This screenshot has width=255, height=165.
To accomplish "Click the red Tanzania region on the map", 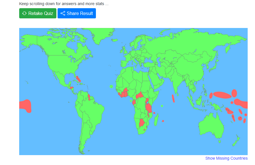I will click(149, 108).
